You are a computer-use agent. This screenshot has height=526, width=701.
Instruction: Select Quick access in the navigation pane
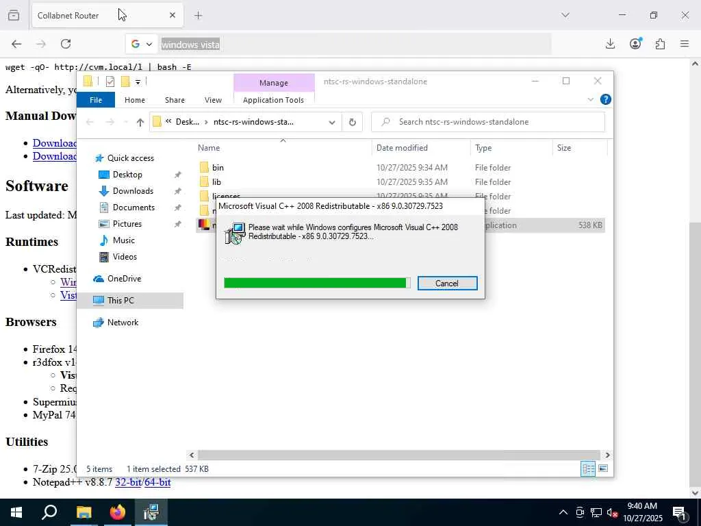point(131,158)
